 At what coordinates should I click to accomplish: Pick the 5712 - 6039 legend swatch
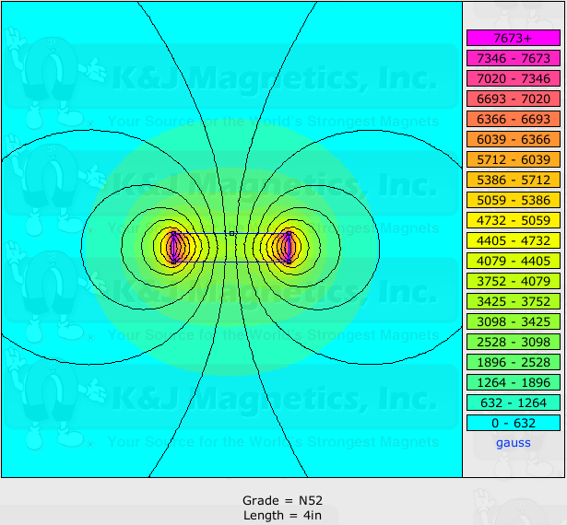[x=514, y=159]
